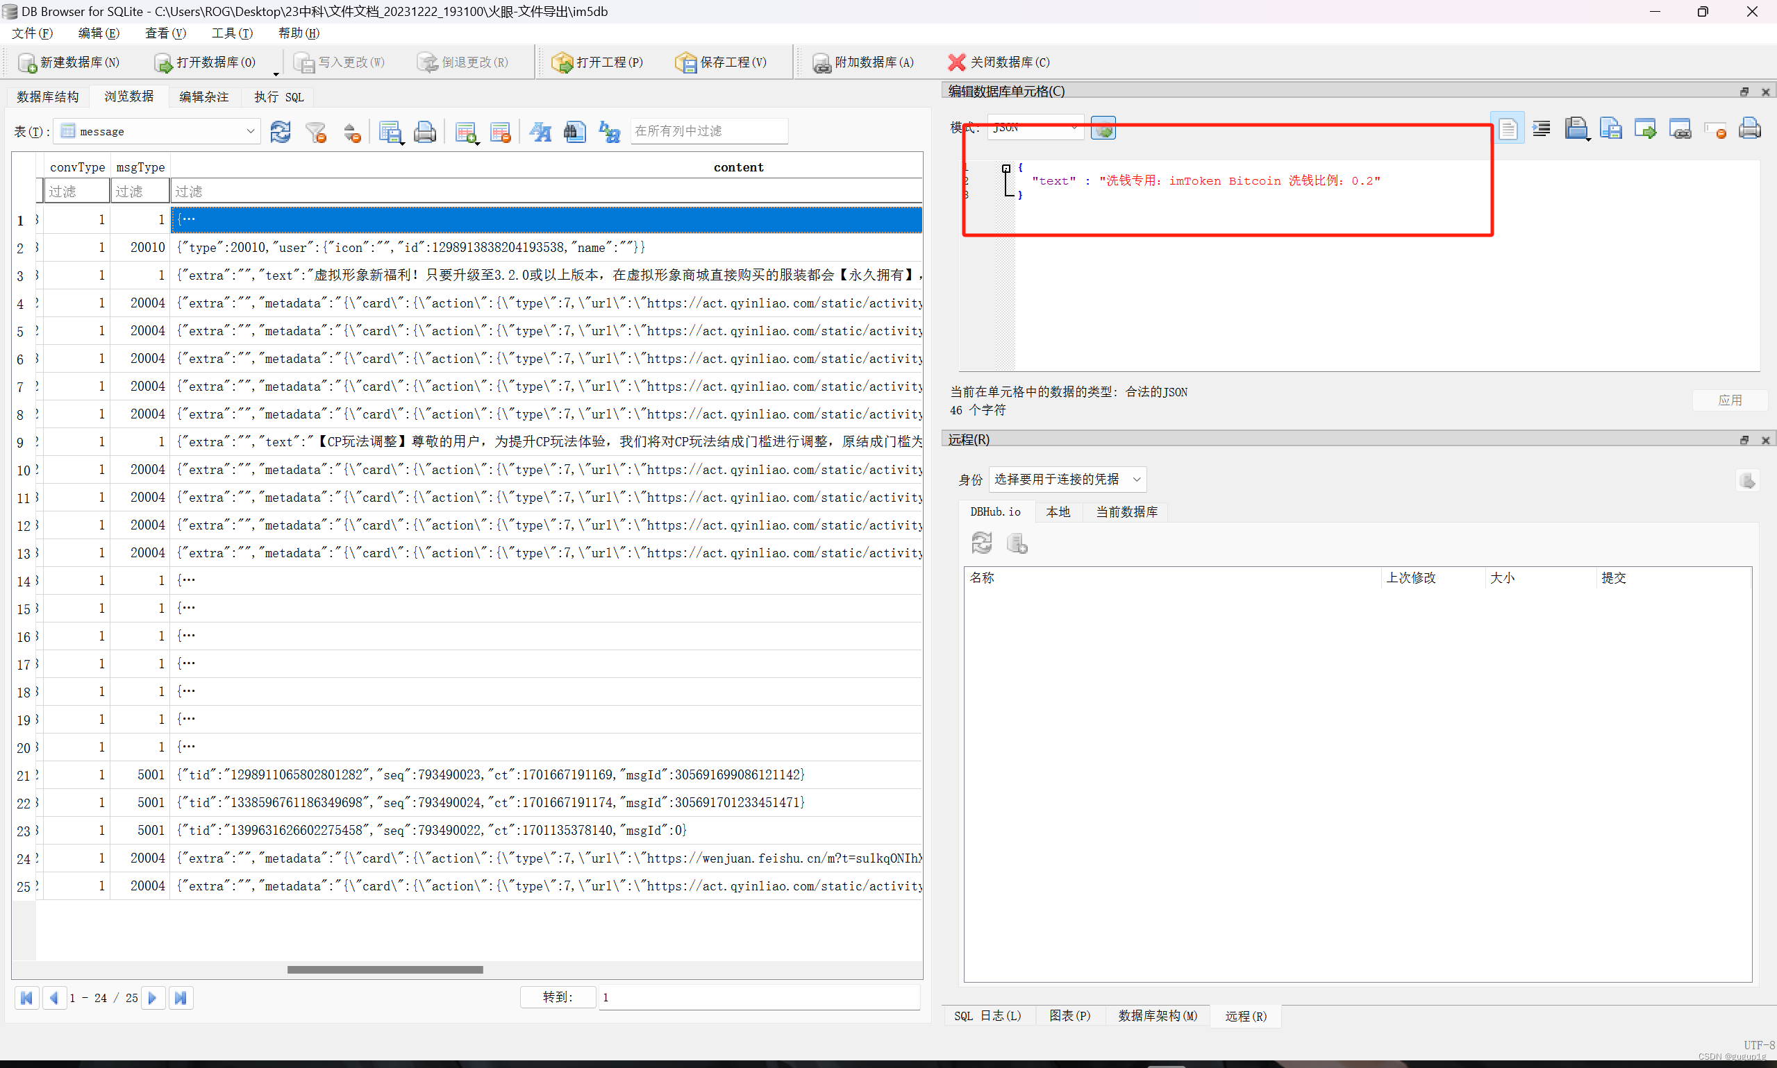This screenshot has width=1777, height=1068.
Task: Select the 本地 tab in remote panel
Action: tap(1058, 511)
